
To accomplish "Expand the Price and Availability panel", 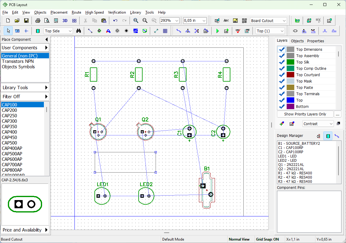I will click(25, 230).
